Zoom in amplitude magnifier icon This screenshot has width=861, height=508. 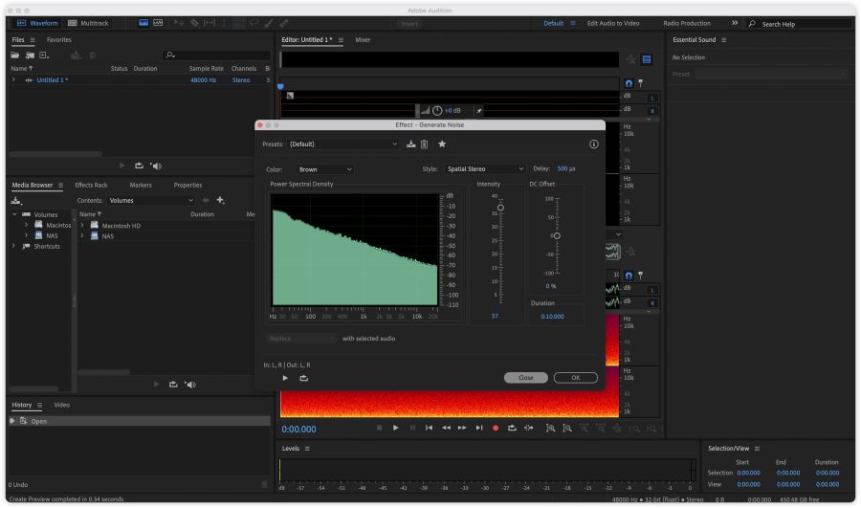click(x=550, y=428)
